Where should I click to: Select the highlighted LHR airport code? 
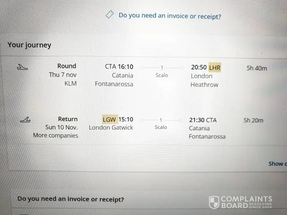click(214, 67)
